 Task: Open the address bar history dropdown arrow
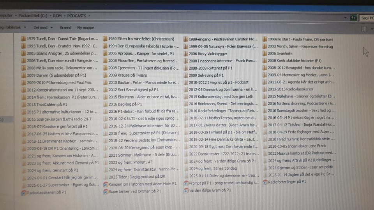point(345,17)
